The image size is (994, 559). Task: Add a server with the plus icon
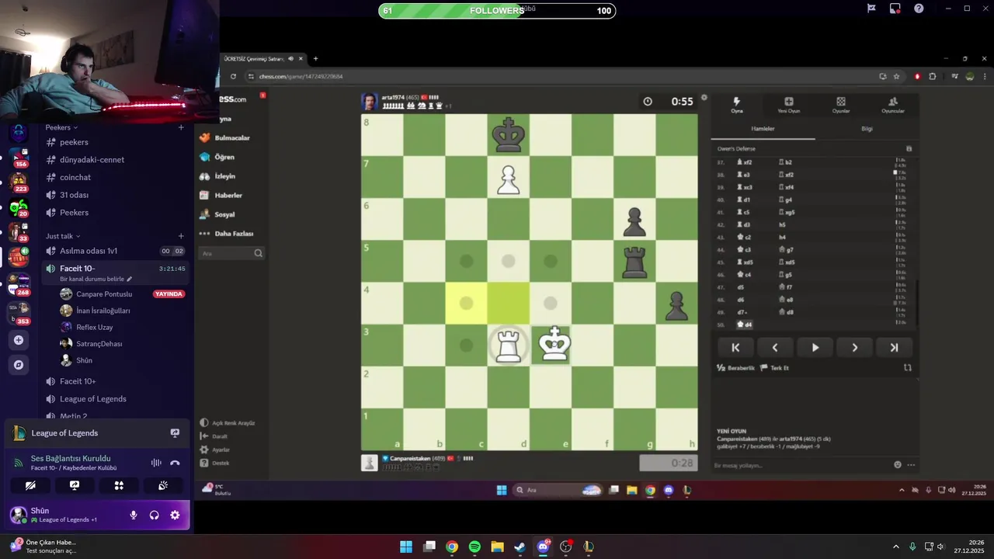(x=19, y=340)
